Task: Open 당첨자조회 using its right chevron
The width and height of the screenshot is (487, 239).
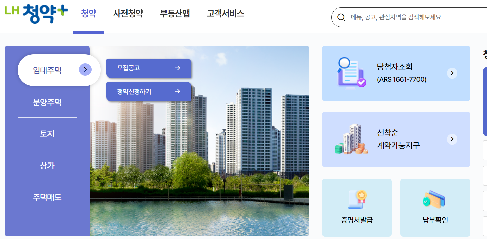Action: [452, 73]
